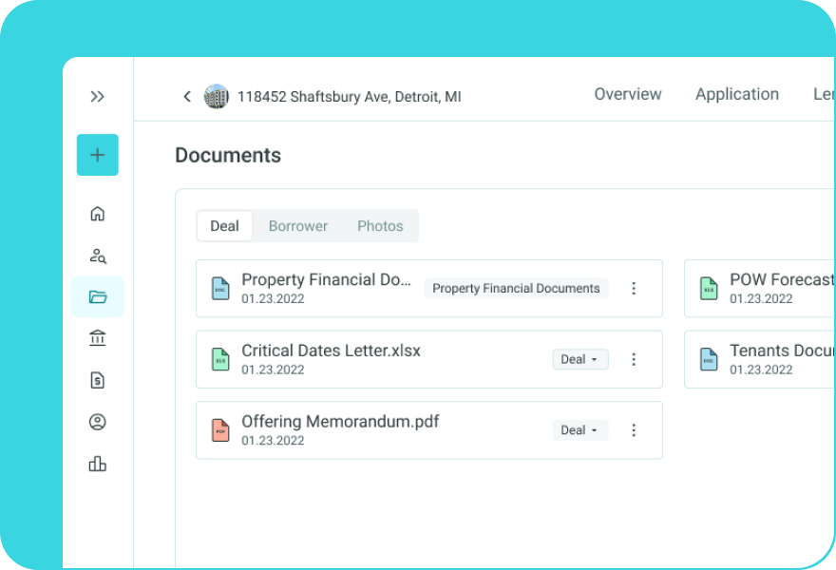The height and width of the screenshot is (570, 836).
Task: Select the Deal documents tab
Action: click(224, 226)
